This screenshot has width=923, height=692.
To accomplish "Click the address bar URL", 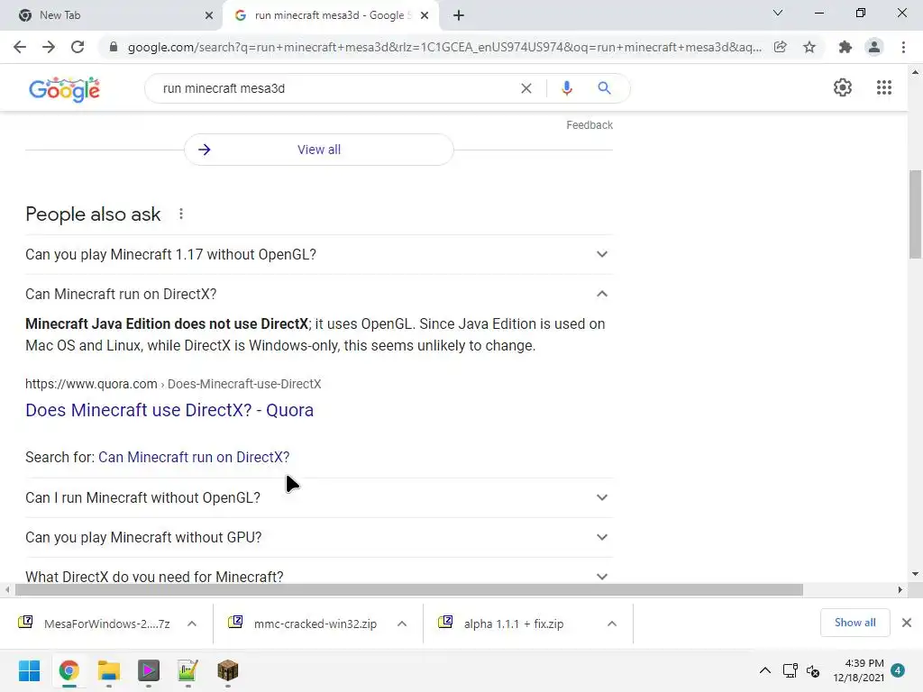I will click(444, 47).
